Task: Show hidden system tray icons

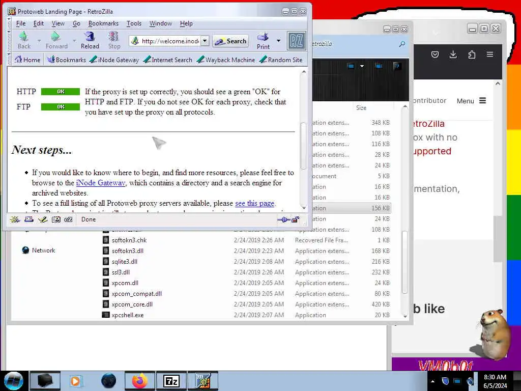Action: pyautogui.click(x=432, y=381)
